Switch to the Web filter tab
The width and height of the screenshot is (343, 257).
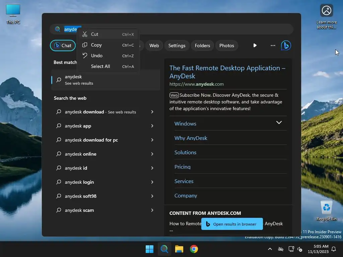pos(154,46)
